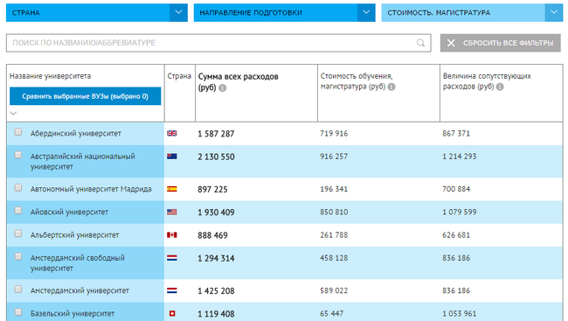Click total value 1 930 409
The image size is (568, 321).
pos(216,213)
